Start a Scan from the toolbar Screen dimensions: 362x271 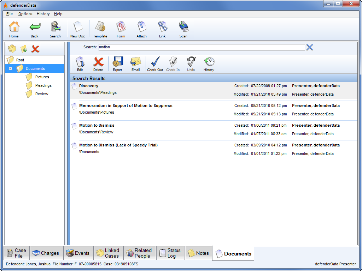tap(183, 29)
